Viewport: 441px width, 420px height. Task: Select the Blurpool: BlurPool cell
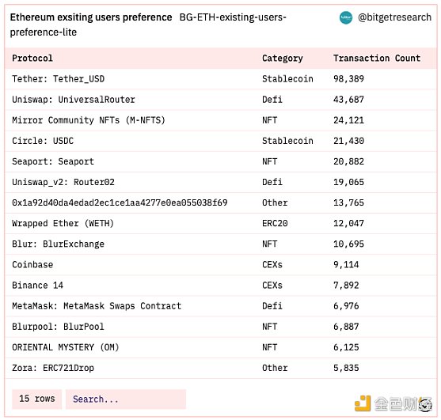coord(58,327)
